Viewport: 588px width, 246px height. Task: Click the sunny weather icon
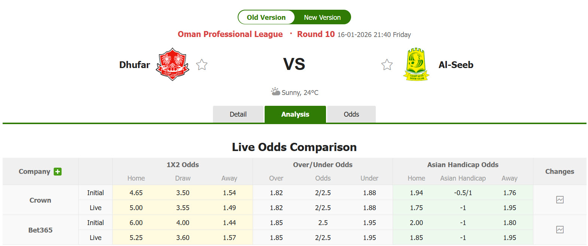click(x=276, y=91)
